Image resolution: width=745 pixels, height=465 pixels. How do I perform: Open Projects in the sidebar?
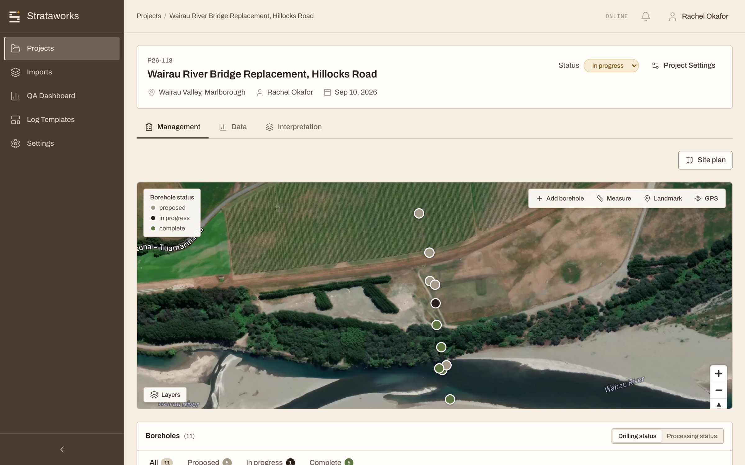[62, 48]
